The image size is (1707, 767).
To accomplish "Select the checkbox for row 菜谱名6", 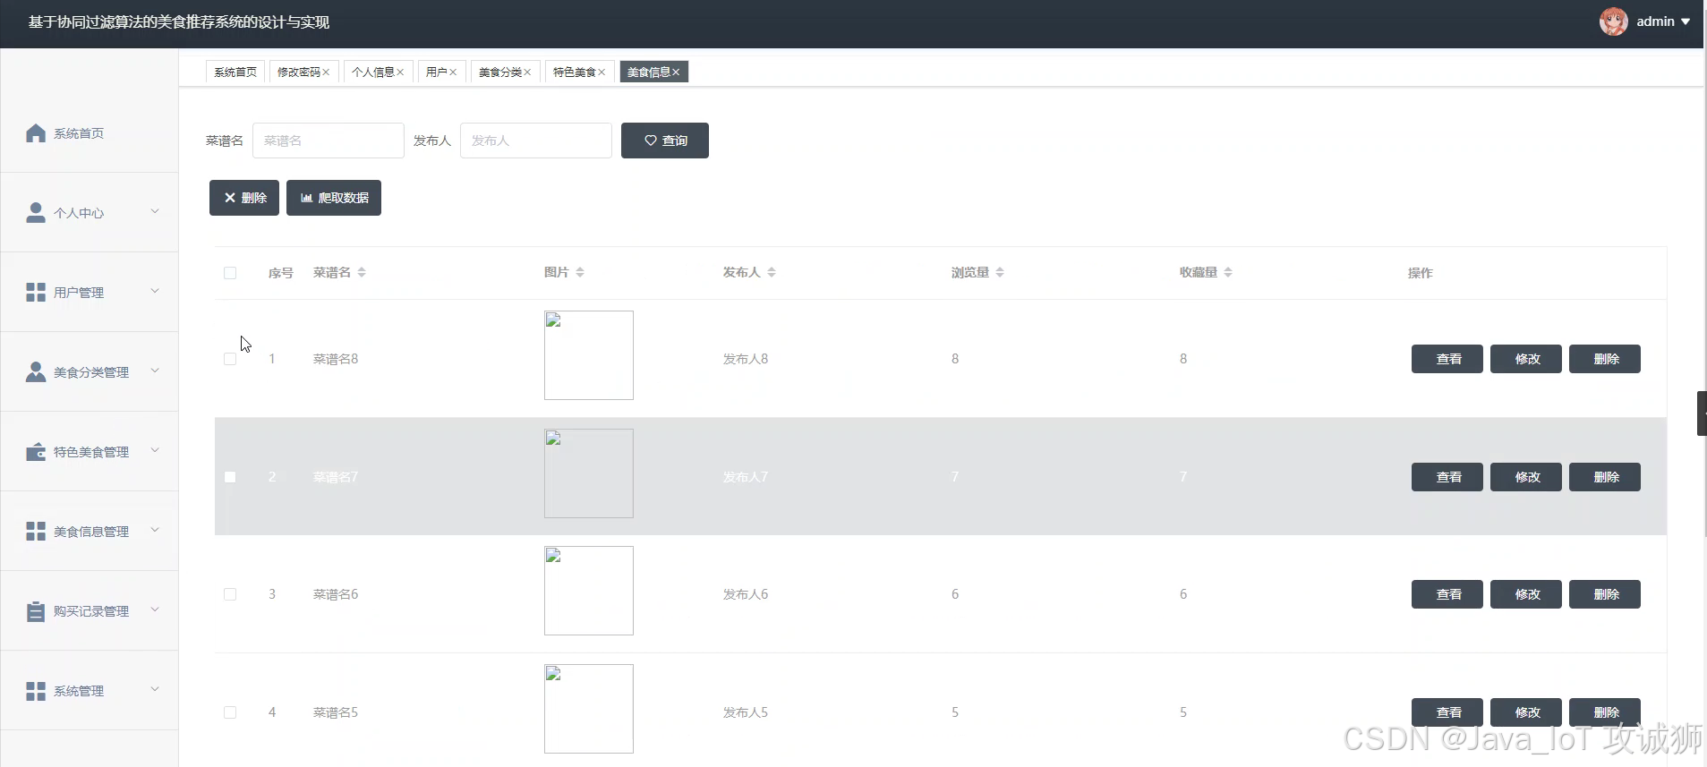I will coord(230,594).
